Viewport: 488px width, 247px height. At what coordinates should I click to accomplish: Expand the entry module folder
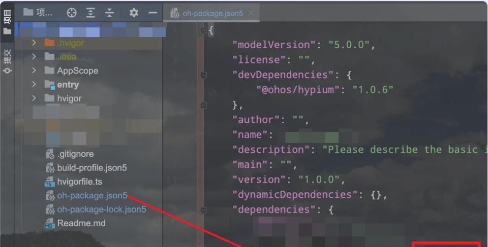coord(34,84)
